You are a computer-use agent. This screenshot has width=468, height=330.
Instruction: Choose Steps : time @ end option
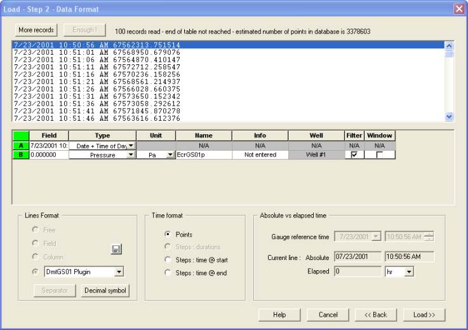pyautogui.click(x=168, y=273)
